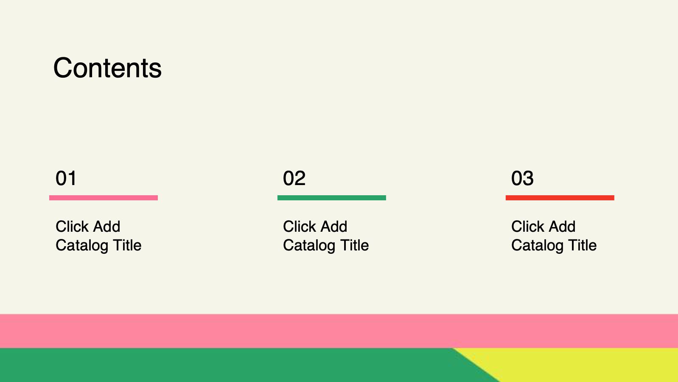Click the section number "03"

[x=522, y=178]
